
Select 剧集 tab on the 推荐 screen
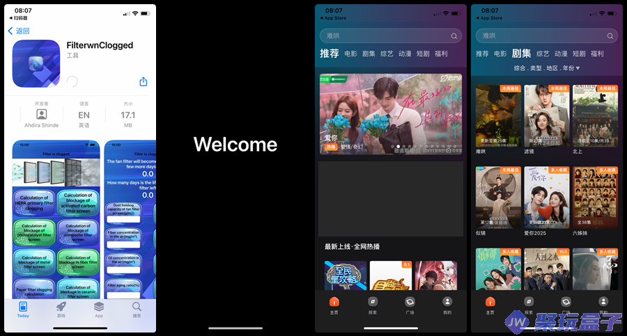369,54
